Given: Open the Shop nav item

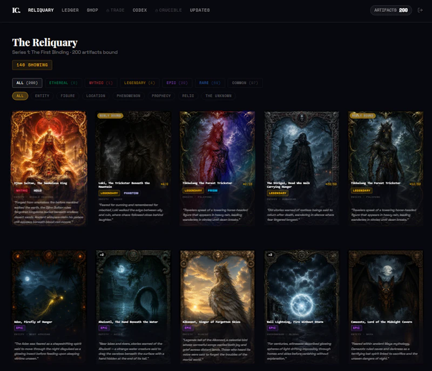Looking at the screenshot, I should (x=92, y=10).
